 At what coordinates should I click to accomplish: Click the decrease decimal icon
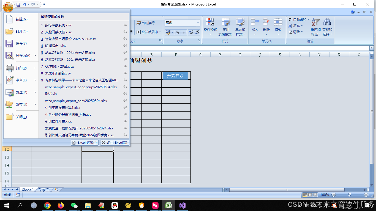click(x=197, y=32)
